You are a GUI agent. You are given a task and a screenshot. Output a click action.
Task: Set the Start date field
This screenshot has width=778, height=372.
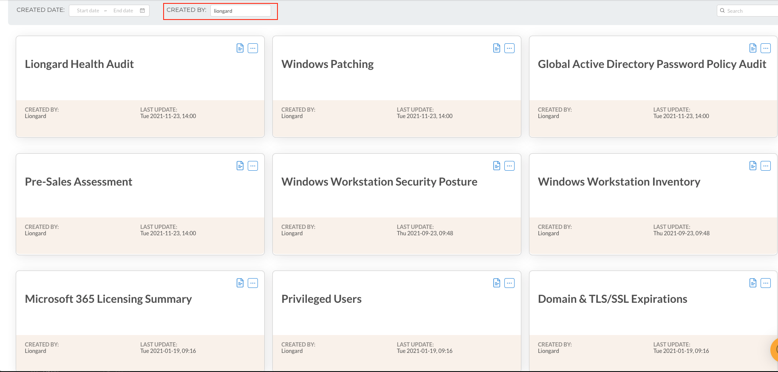[88, 11]
